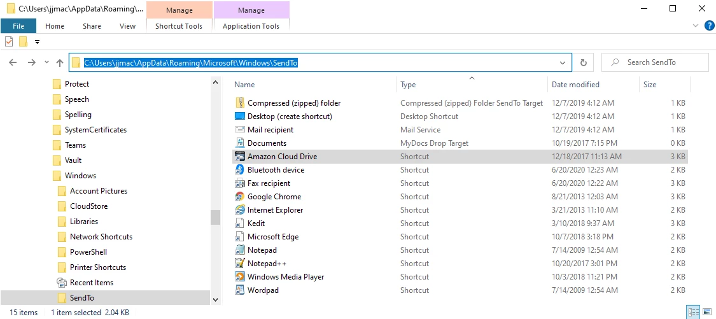
Task: Select the Amazon Cloud Drive shortcut icon
Action: [x=240, y=156]
